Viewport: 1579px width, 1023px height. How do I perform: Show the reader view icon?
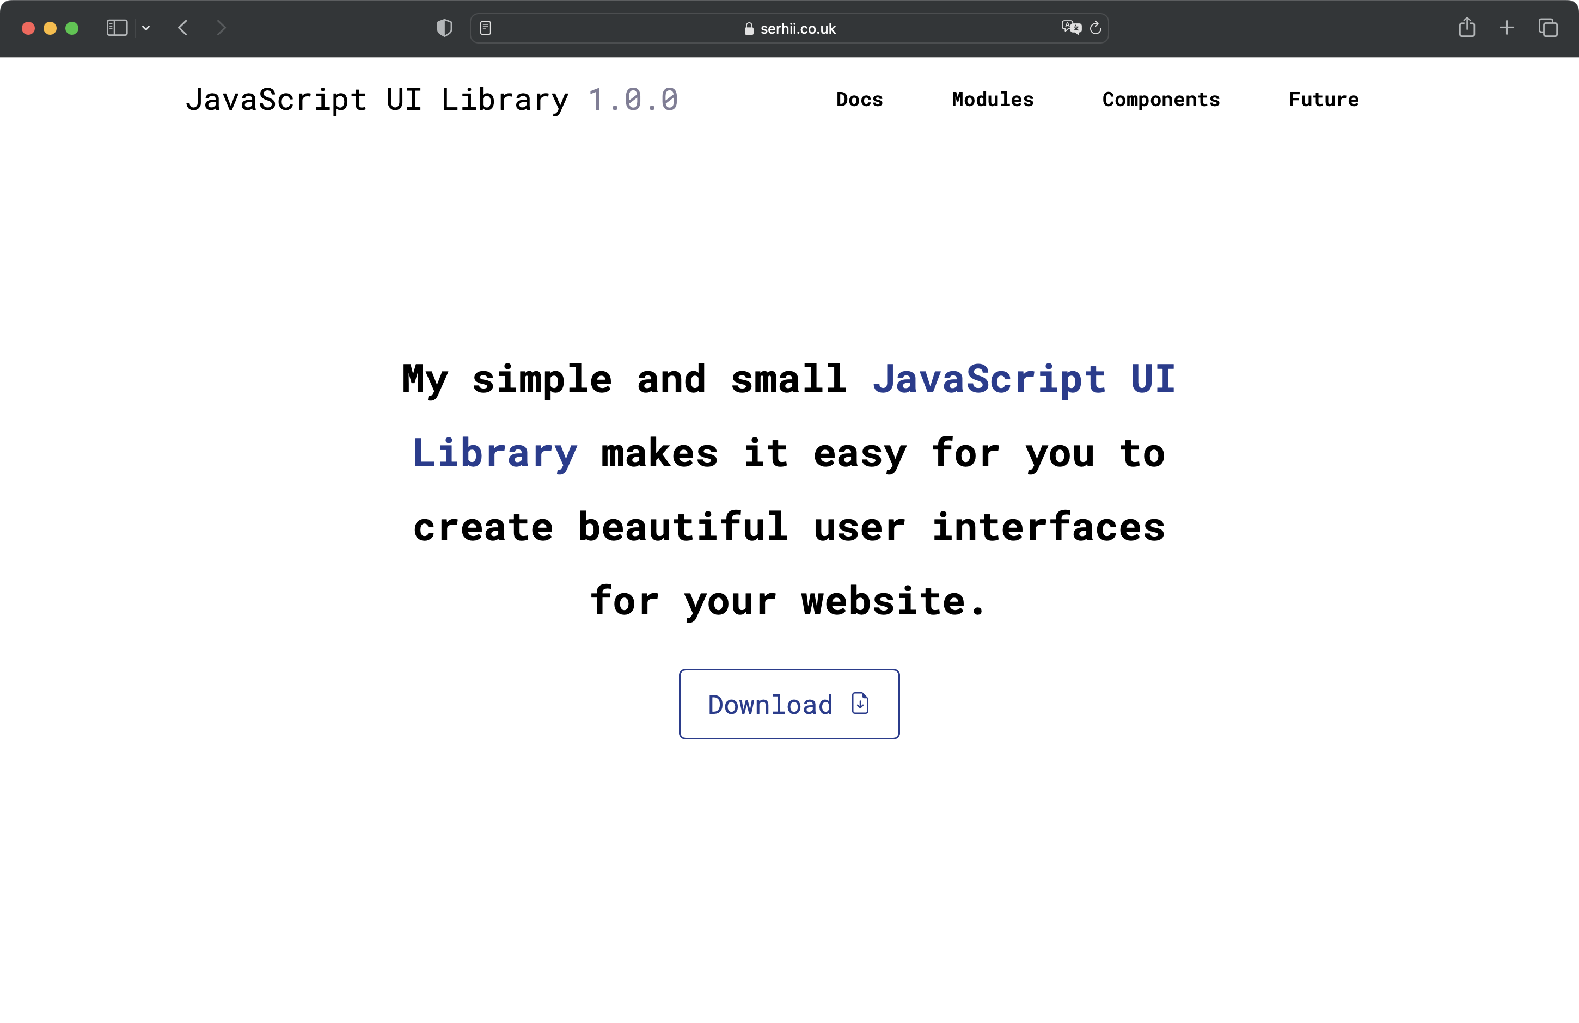[x=486, y=28]
